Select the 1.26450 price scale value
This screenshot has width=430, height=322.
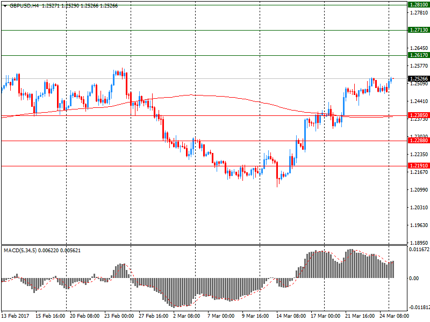pos(419,48)
